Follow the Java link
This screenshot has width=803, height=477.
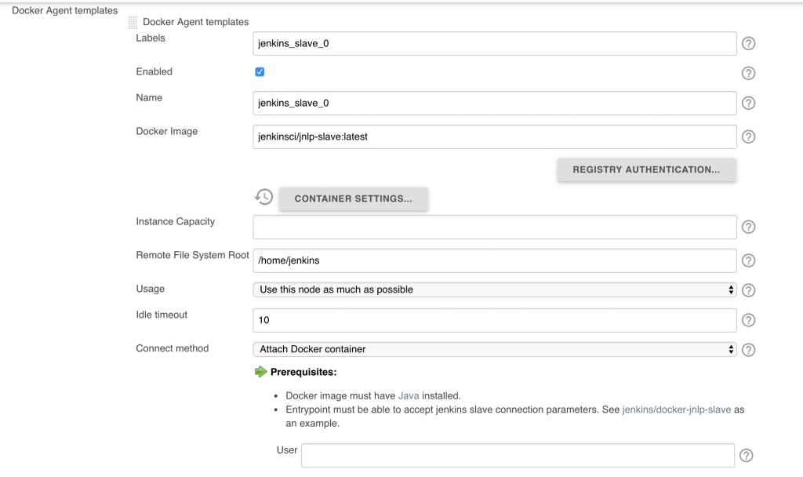(409, 395)
